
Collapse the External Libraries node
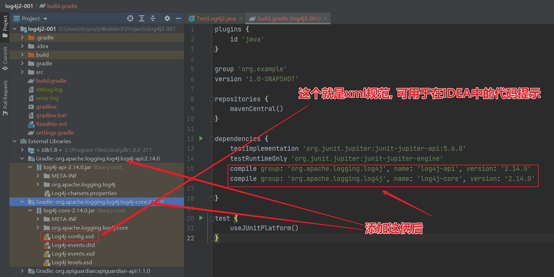(15, 141)
